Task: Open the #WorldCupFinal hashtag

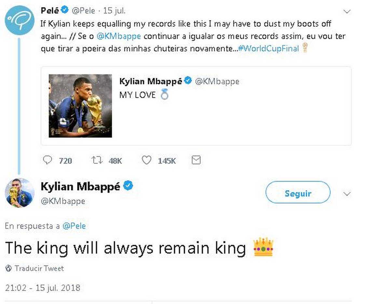Action: pyautogui.click(x=268, y=49)
